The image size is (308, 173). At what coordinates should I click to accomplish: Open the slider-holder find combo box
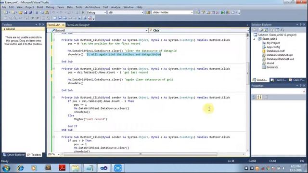coord(172,12)
